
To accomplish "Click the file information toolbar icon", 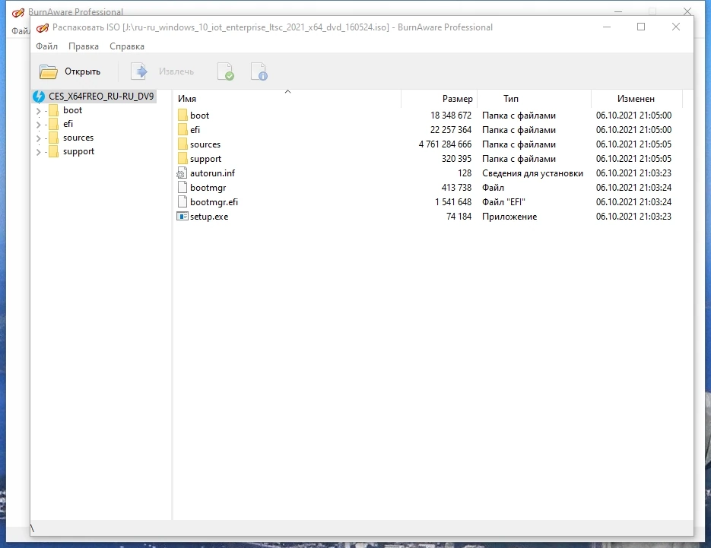I will coord(259,71).
